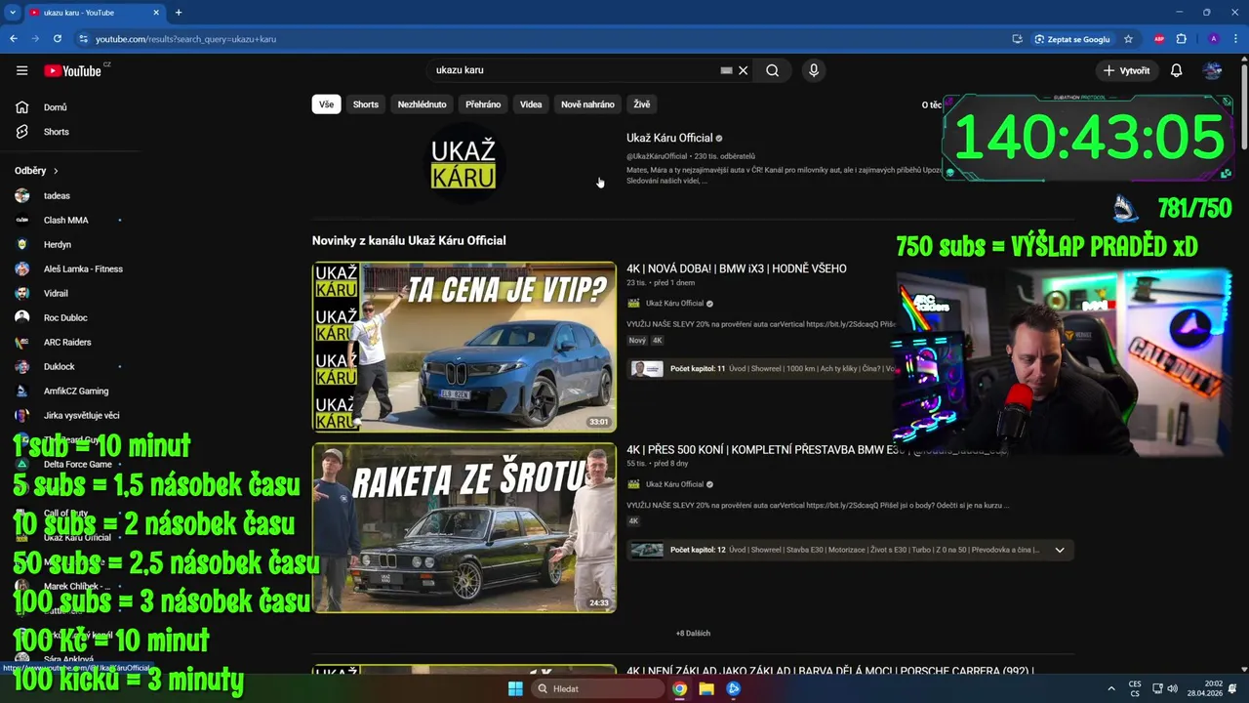Show hidden system tray icons arrow
Screen dimensions: 1249x703
click(x=1110, y=688)
